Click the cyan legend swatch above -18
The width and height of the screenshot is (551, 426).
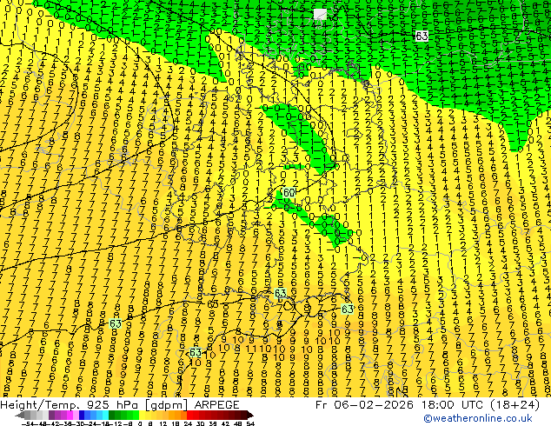[x=106, y=415]
